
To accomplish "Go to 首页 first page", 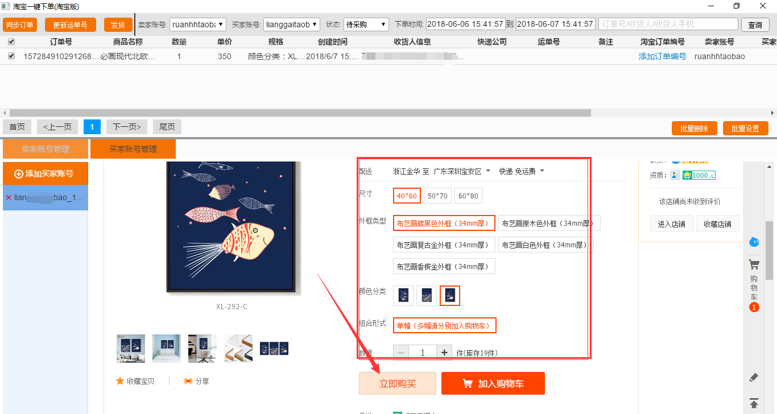I will click(17, 127).
